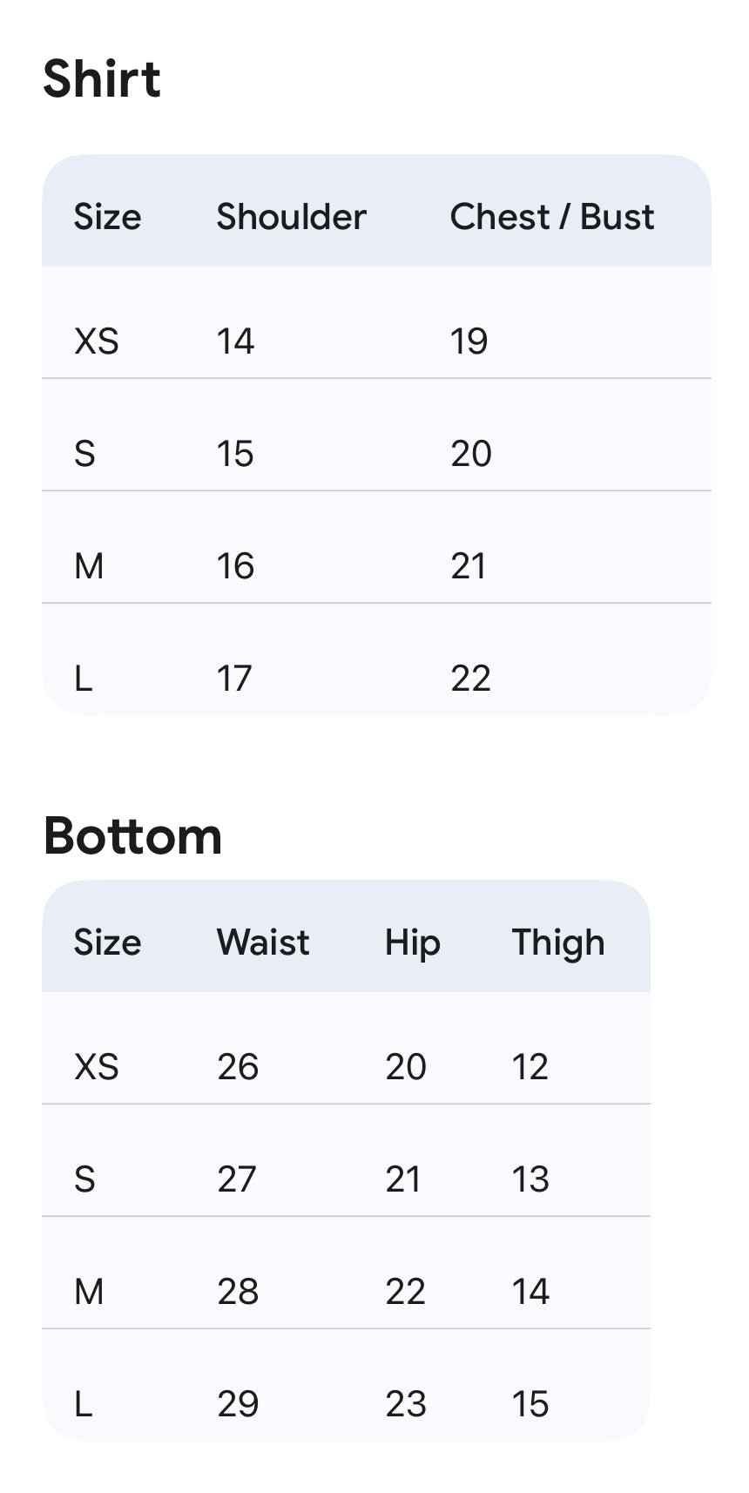Click XS chest value 19
The width and height of the screenshot is (749, 1493).
coord(469,341)
